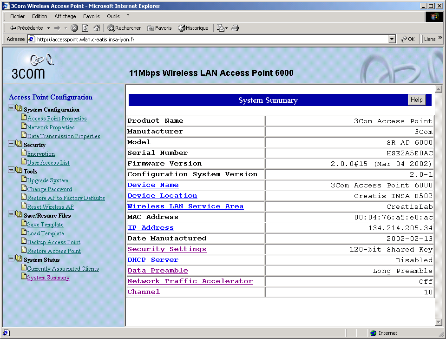Open the Restore Access Point link

[x=54, y=251]
